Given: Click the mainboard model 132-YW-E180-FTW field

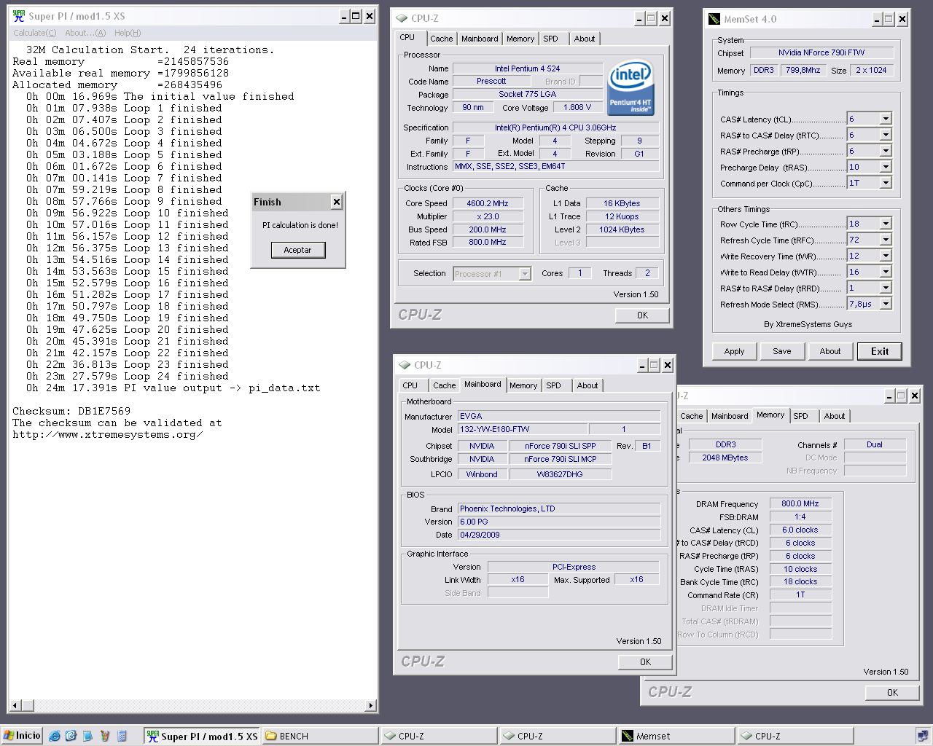Looking at the screenshot, I should [522, 429].
